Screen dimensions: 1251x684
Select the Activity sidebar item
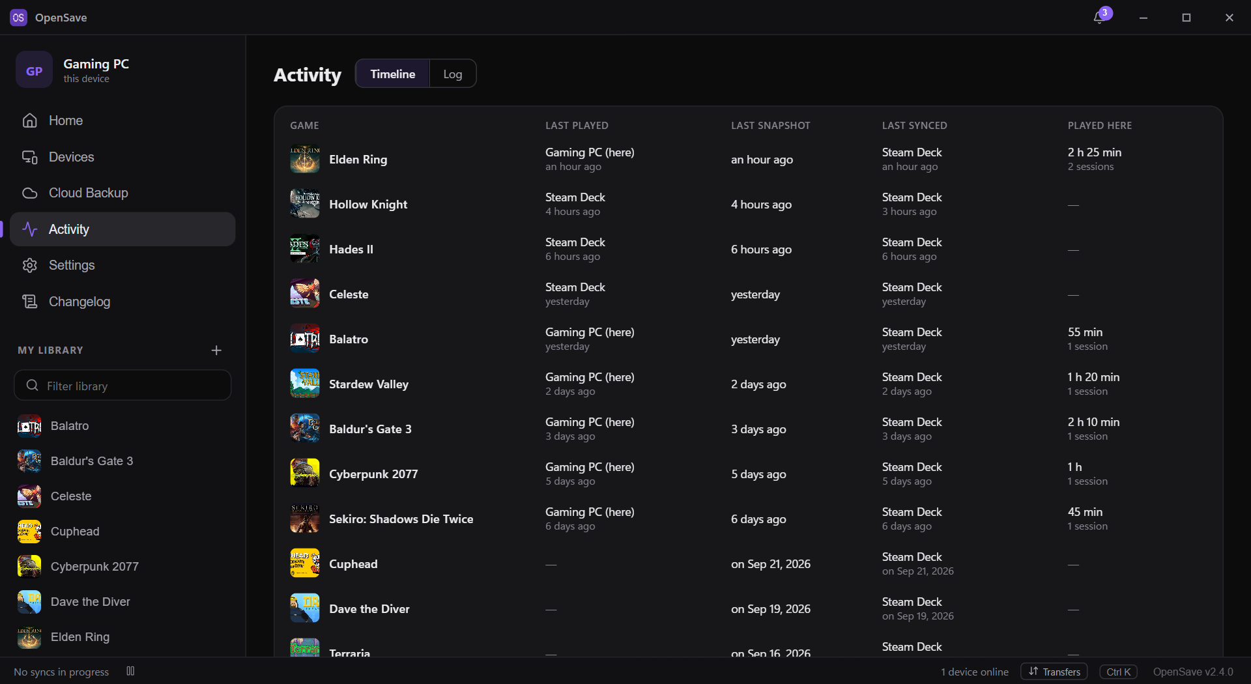tap(122, 229)
